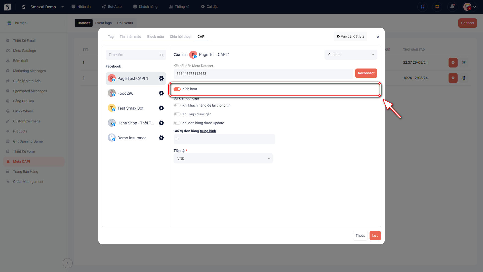Click red settings icon in second dataset row

coord(453,78)
